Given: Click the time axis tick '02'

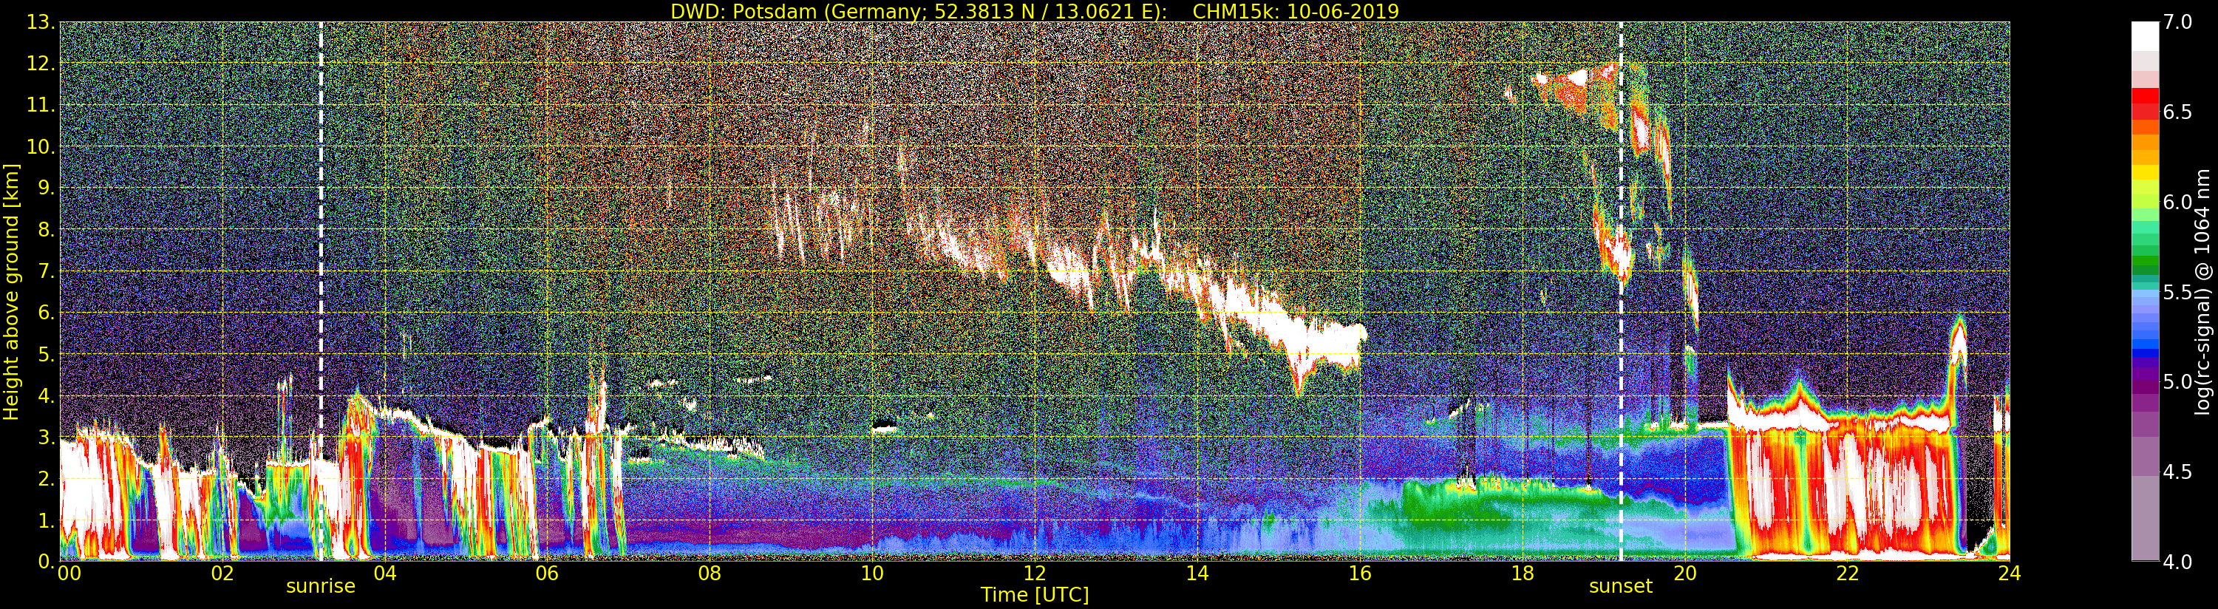Looking at the screenshot, I should [222, 574].
